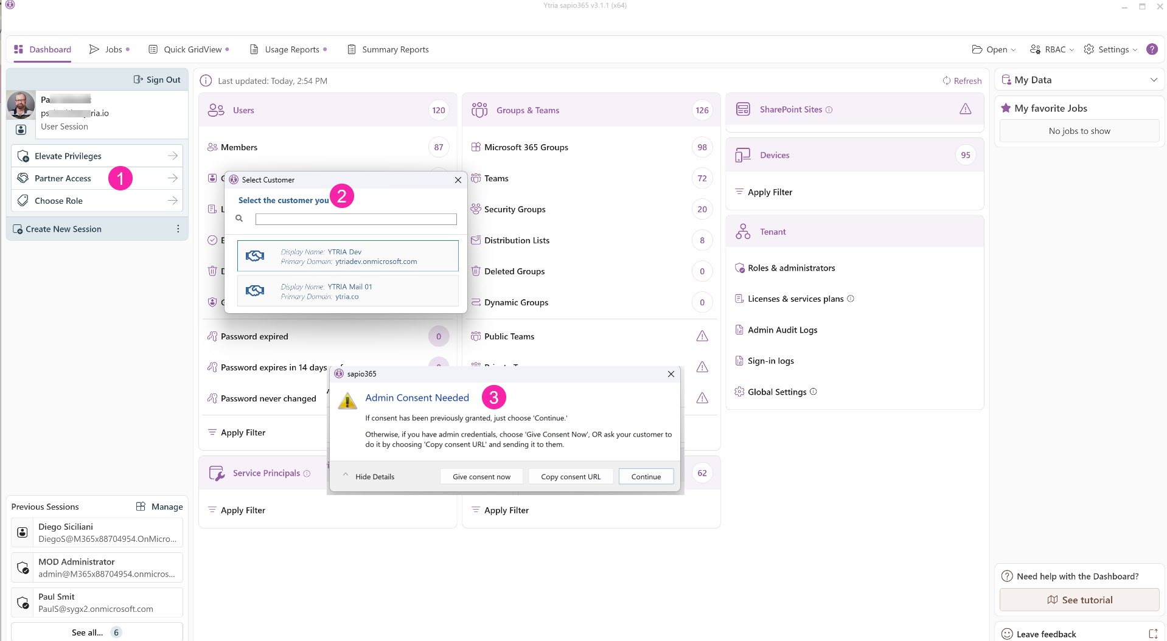Image resolution: width=1167 pixels, height=641 pixels.
Task: Click the info icon beside Licenses & services plans
Action: (851, 299)
